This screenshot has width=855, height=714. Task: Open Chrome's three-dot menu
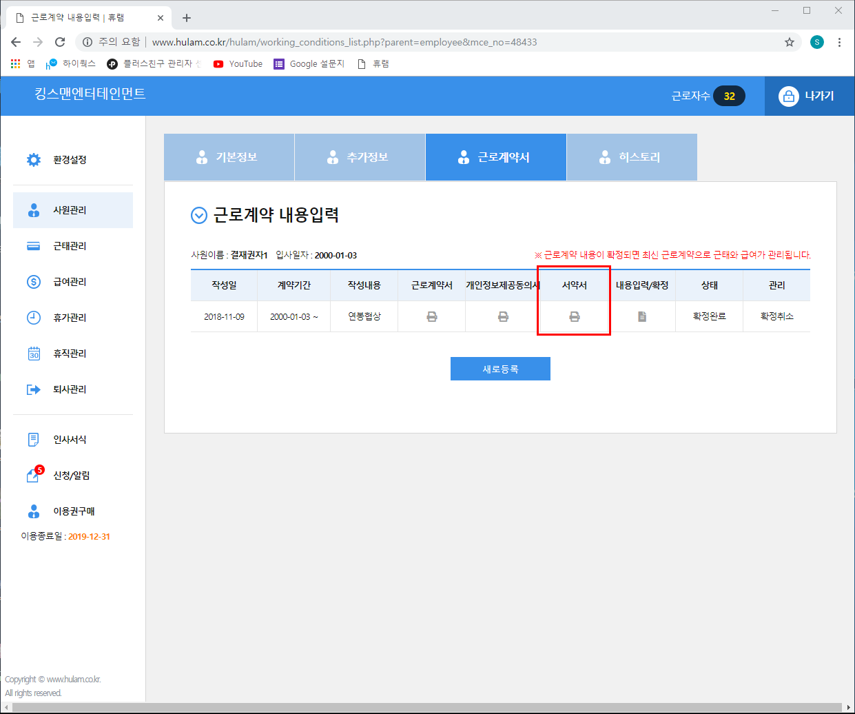(839, 42)
